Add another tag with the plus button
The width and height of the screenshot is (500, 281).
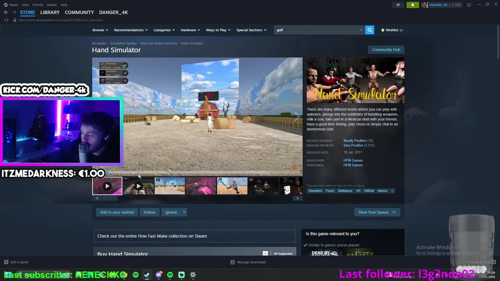click(392, 191)
